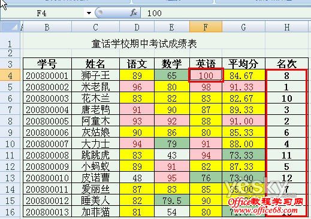Click cell with ID 200800007
Image resolution: width=311 pixels, height=219 pixels.
coord(47,143)
